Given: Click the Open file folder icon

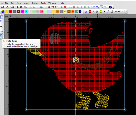Looking at the screenshot, I should (3, 7).
